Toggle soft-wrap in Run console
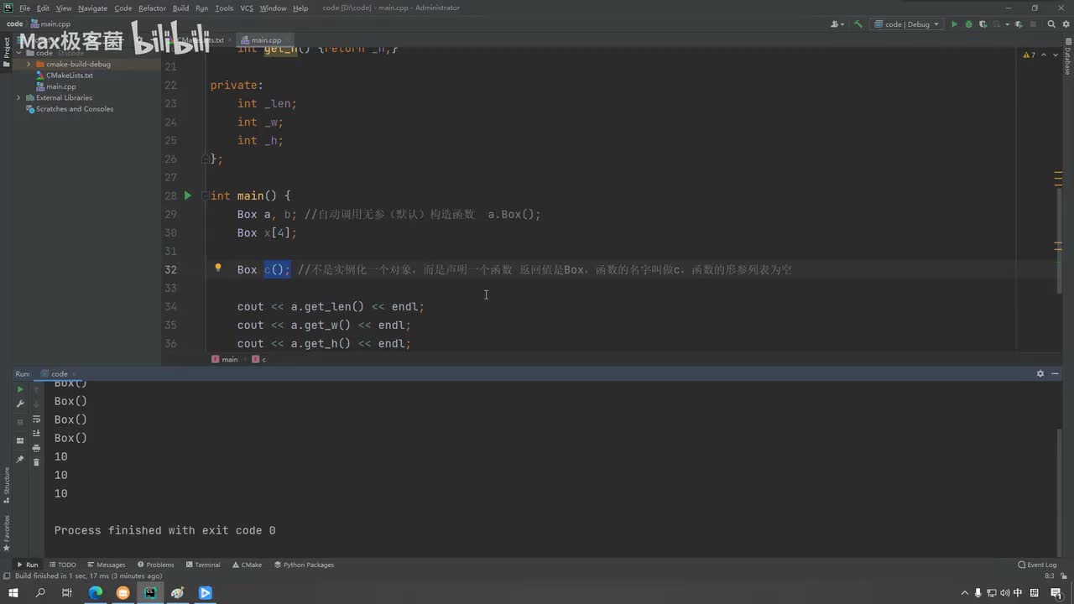Image resolution: width=1074 pixels, height=604 pixels. (36, 419)
